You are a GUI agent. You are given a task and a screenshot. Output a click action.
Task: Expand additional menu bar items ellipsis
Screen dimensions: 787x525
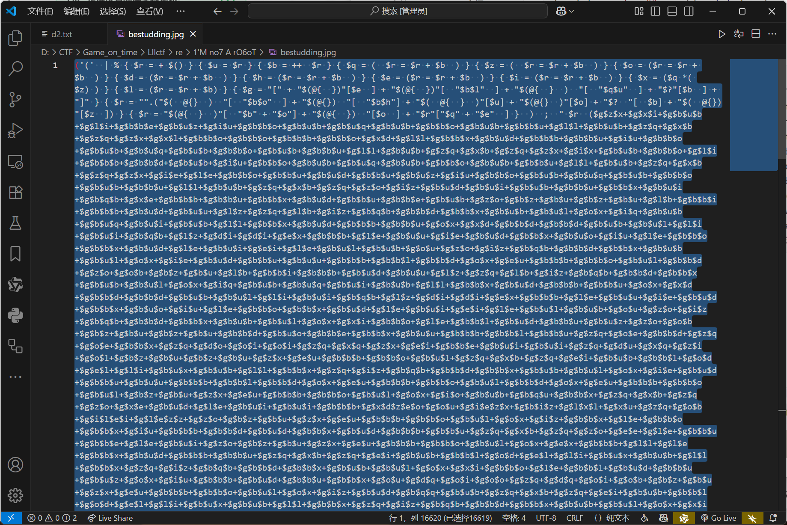click(181, 11)
